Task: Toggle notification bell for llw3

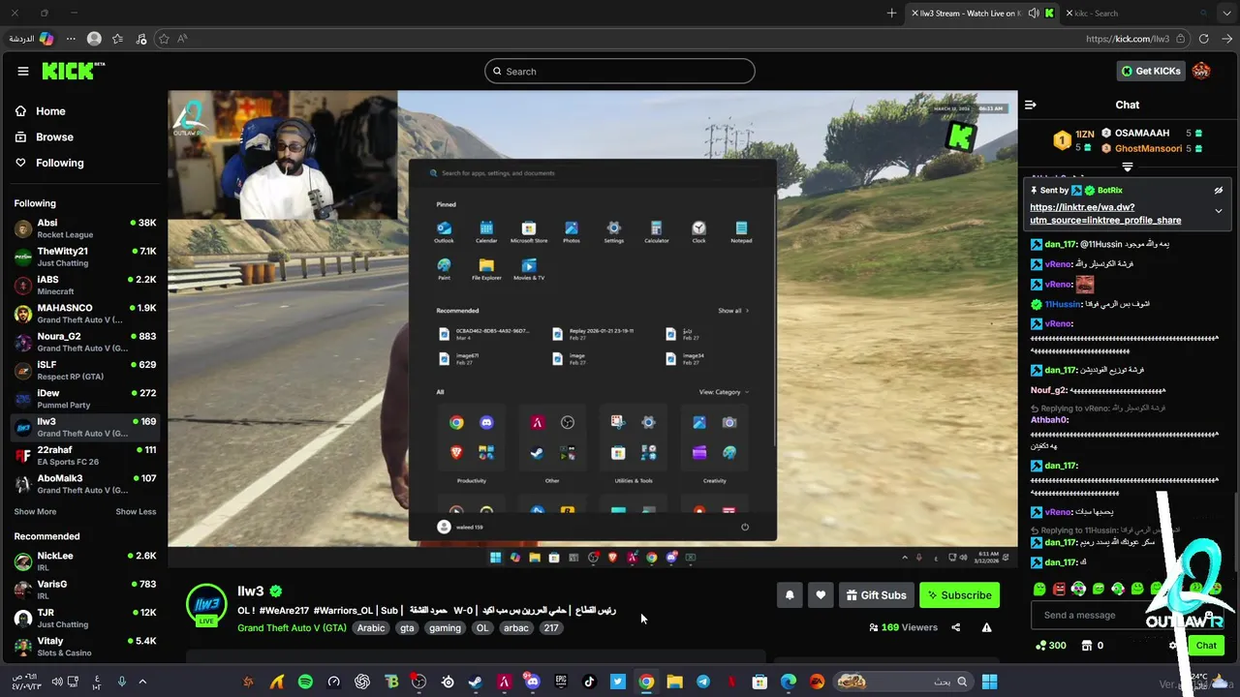Action: coord(790,595)
